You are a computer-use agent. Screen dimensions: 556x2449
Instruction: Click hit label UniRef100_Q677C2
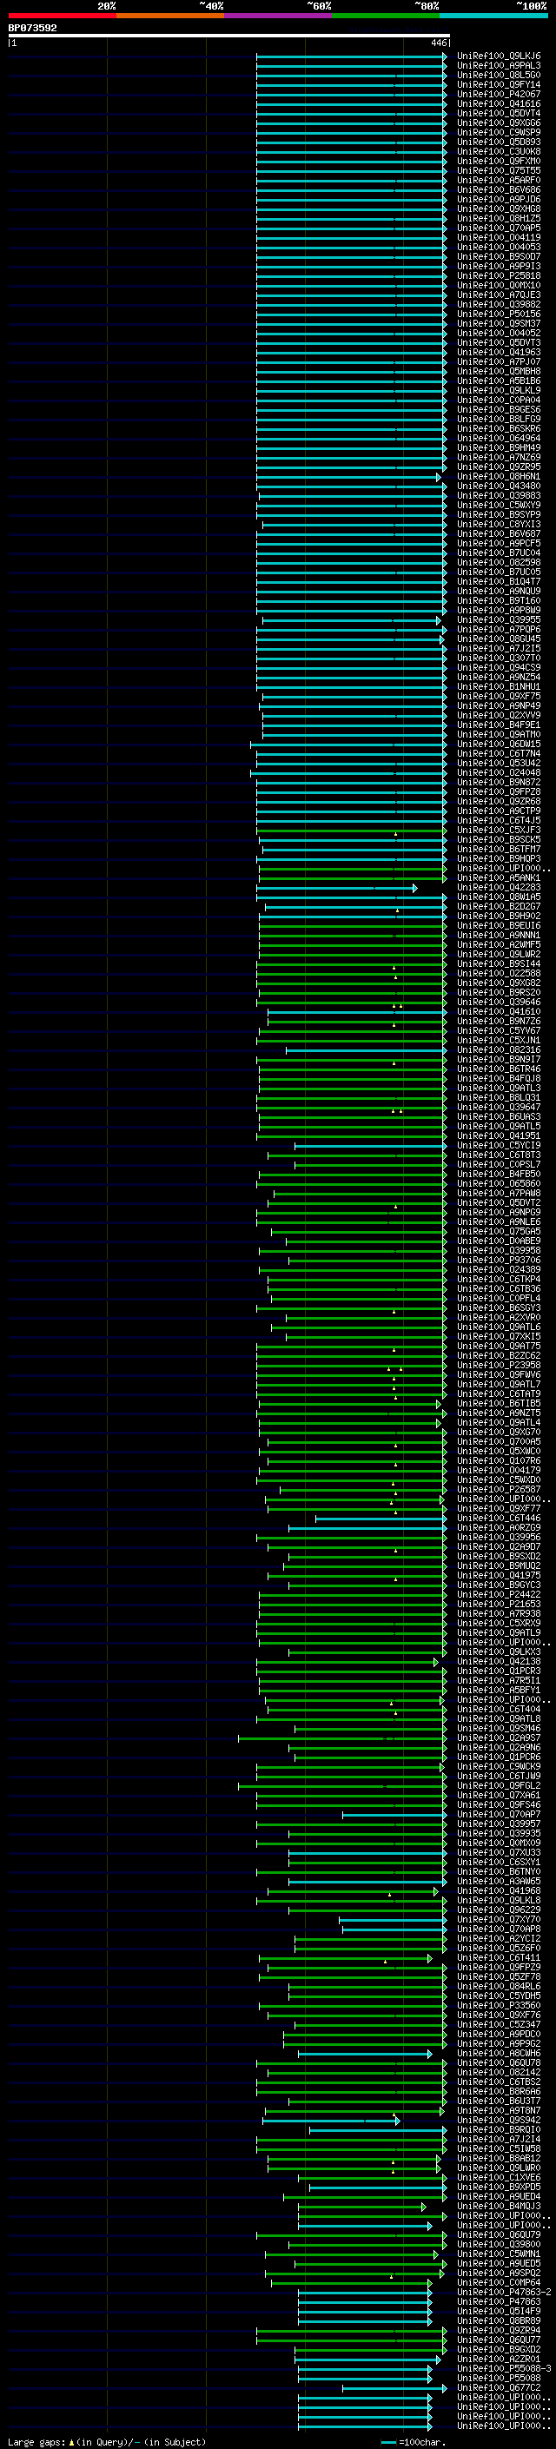coord(499,2388)
